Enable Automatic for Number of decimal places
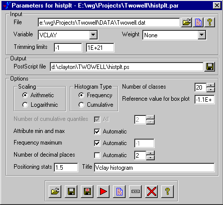 tap(97, 155)
